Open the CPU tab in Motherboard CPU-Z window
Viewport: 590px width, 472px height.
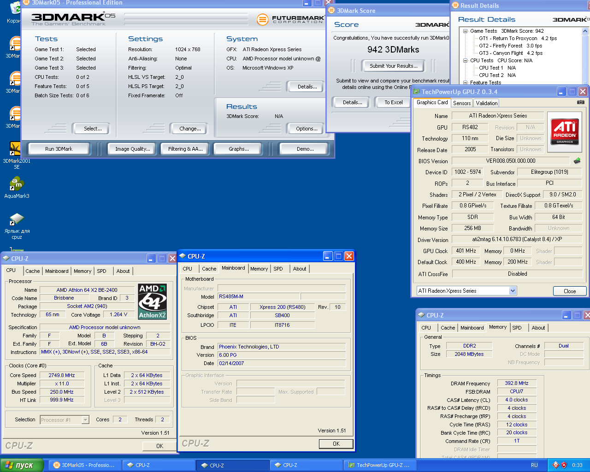[x=188, y=269]
